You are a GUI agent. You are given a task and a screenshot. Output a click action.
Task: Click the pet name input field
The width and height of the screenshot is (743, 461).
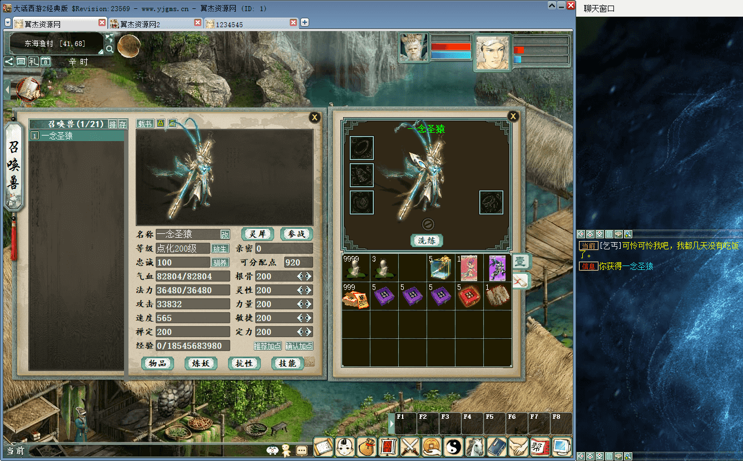pos(188,234)
